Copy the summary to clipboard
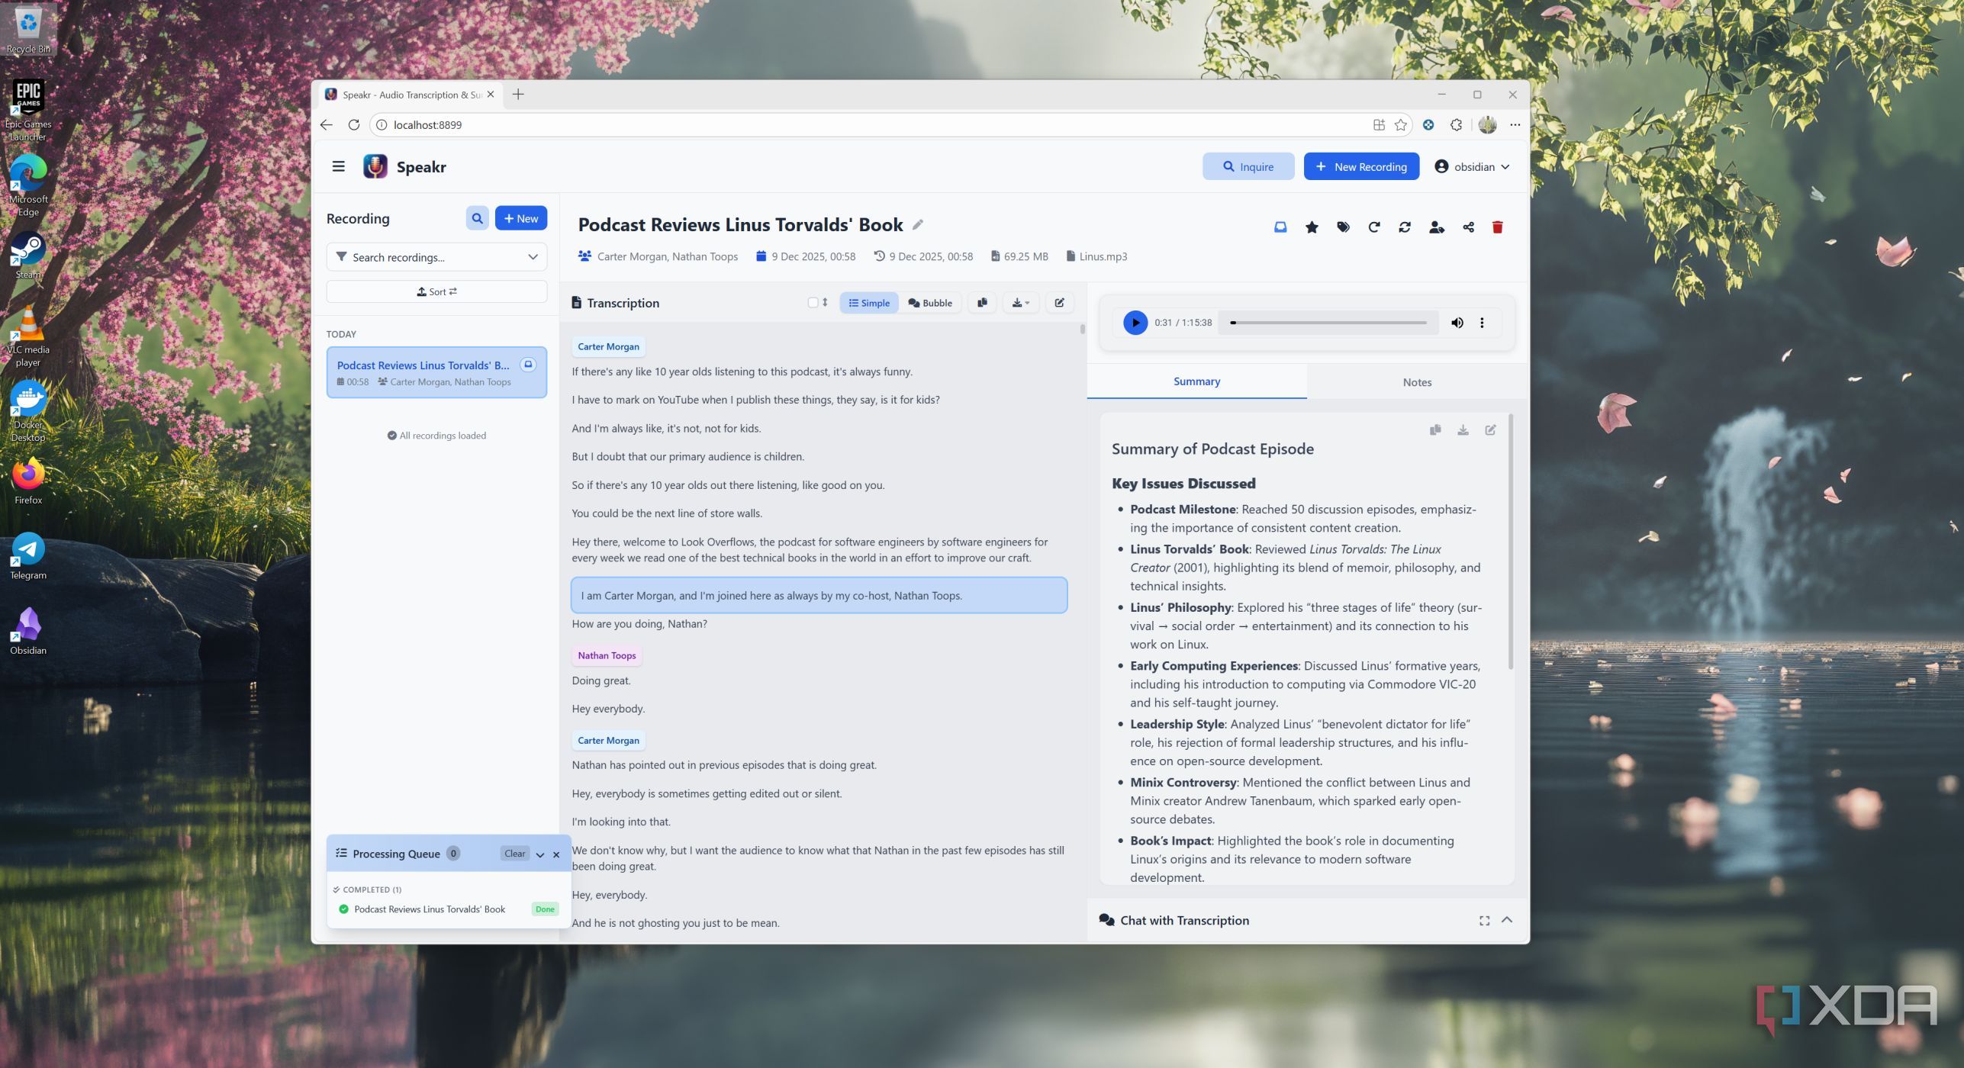 coord(1434,429)
